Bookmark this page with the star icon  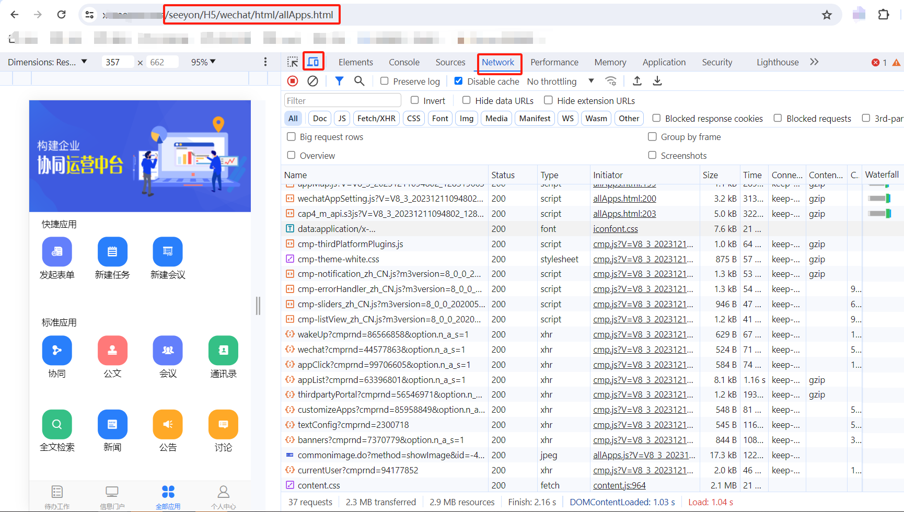click(827, 15)
